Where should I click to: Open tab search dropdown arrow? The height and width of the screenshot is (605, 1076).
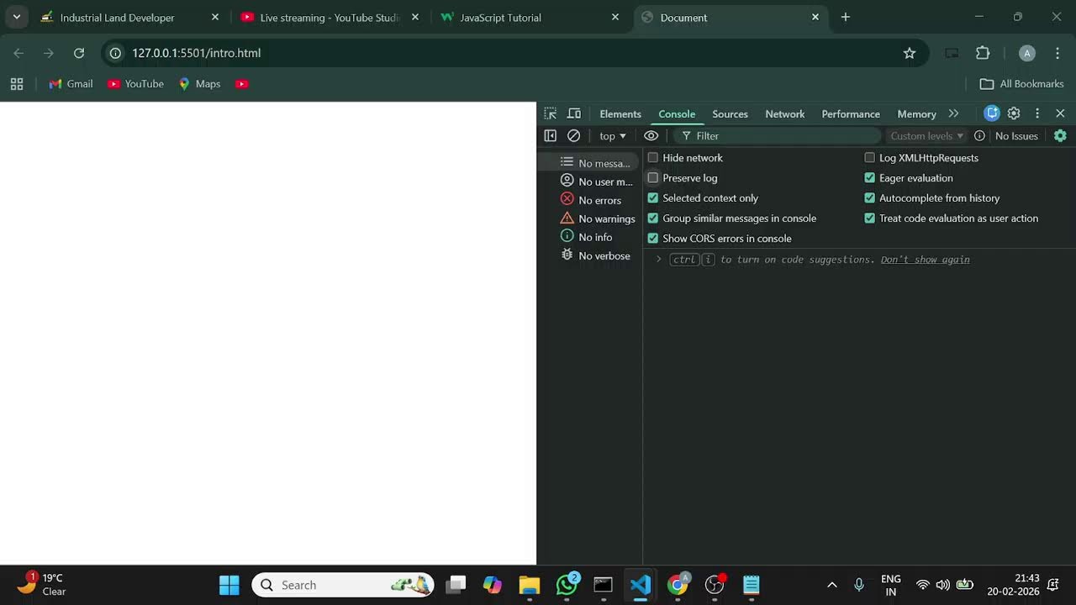(16, 17)
